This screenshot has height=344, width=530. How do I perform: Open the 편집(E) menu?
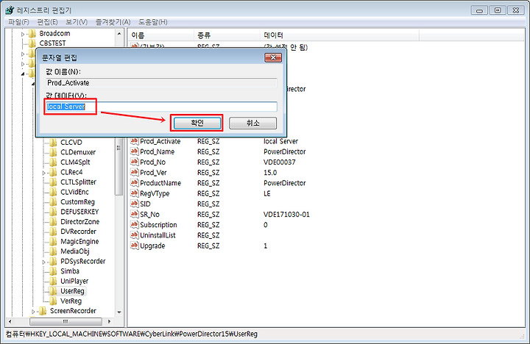pyautogui.click(x=47, y=22)
